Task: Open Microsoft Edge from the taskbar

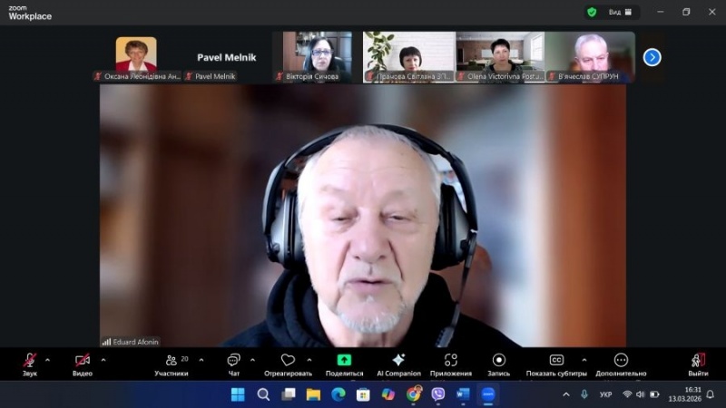Action: pyautogui.click(x=338, y=394)
